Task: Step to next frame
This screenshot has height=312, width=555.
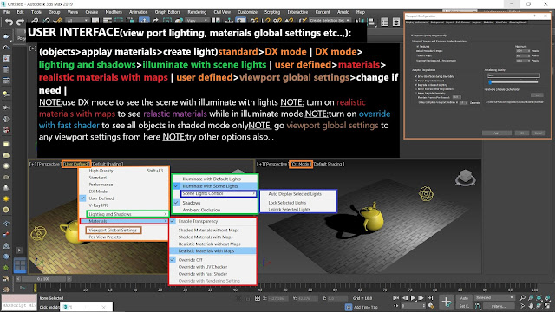Action: 421,298
